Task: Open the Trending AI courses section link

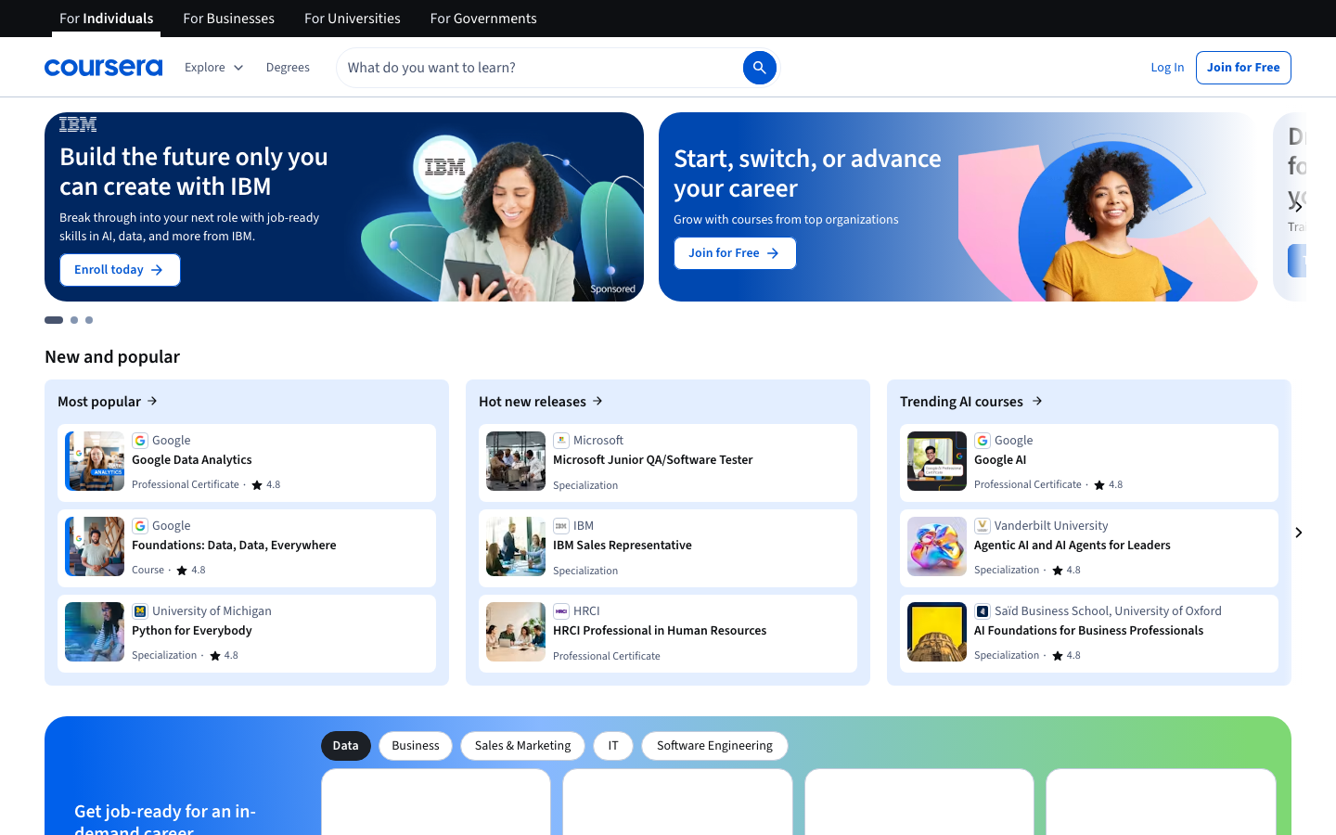Action: point(971,401)
